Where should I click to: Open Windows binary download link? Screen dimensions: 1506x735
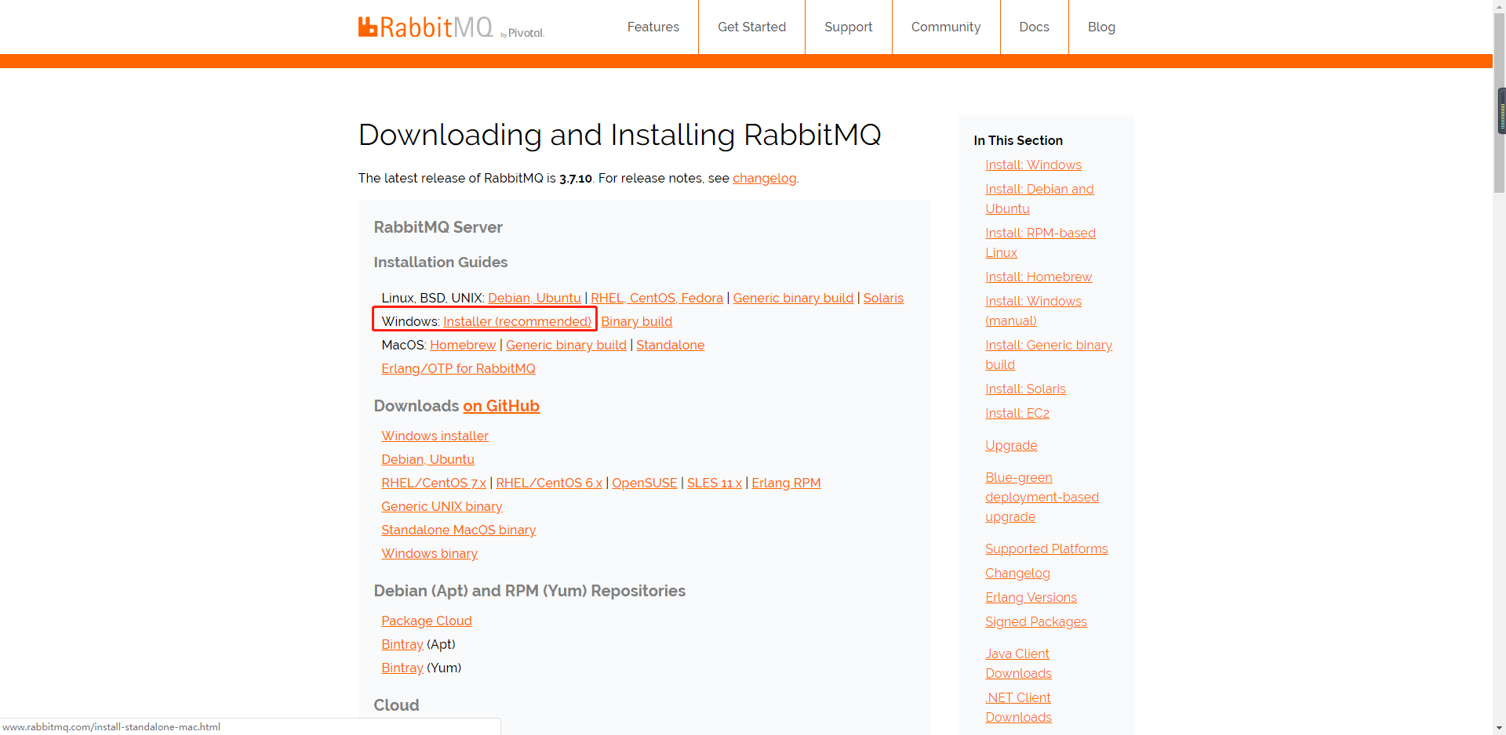point(429,553)
